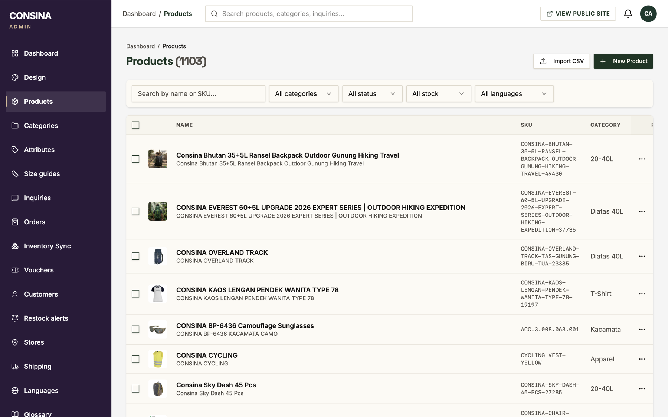
Task: Expand the All stock filter dropdown
Action: click(438, 94)
